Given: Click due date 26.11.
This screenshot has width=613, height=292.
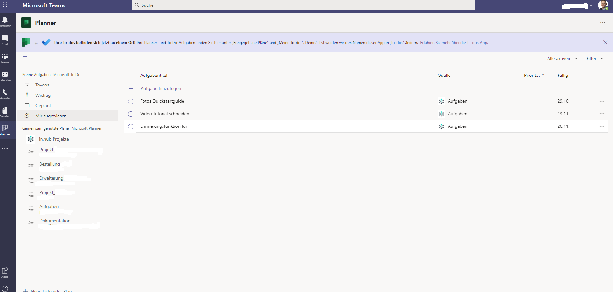Looking at the screenshot, I should click(x=563, y=126).
